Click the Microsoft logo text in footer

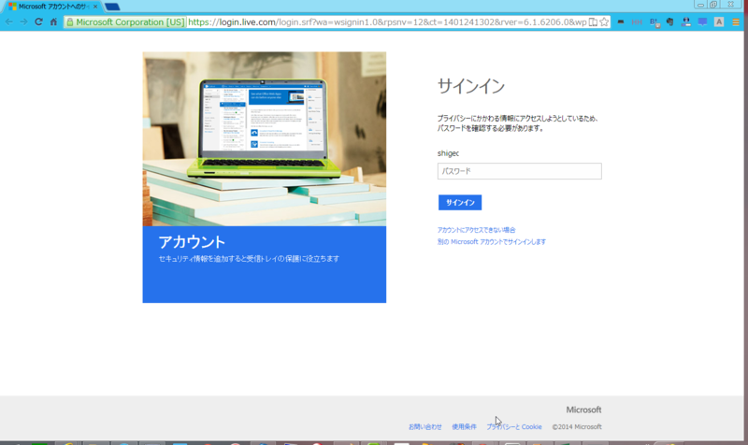coord(583,409)
